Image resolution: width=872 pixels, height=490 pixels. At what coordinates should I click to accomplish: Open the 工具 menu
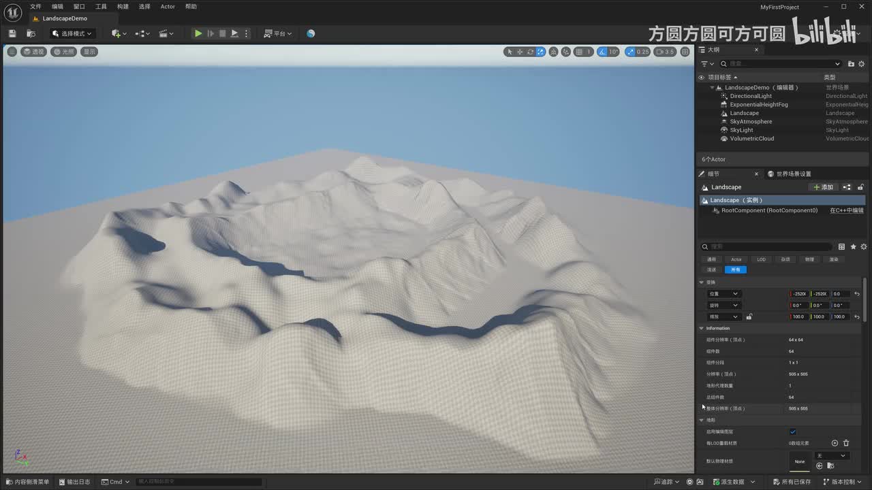tap(101, 7)
